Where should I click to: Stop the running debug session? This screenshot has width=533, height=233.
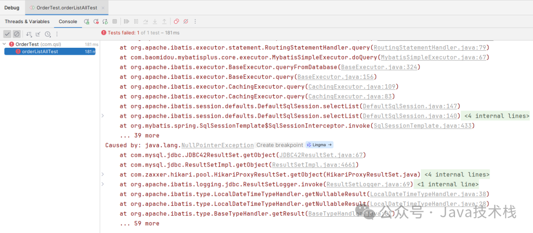pos(114,21)
